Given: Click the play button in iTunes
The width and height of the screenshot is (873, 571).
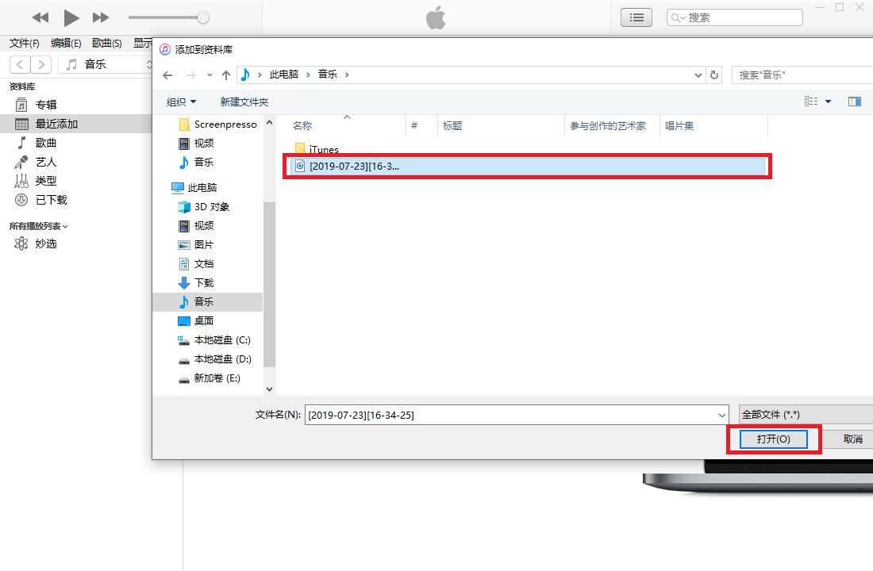Looking at the screenshot, I should click(x=71, y=17).
